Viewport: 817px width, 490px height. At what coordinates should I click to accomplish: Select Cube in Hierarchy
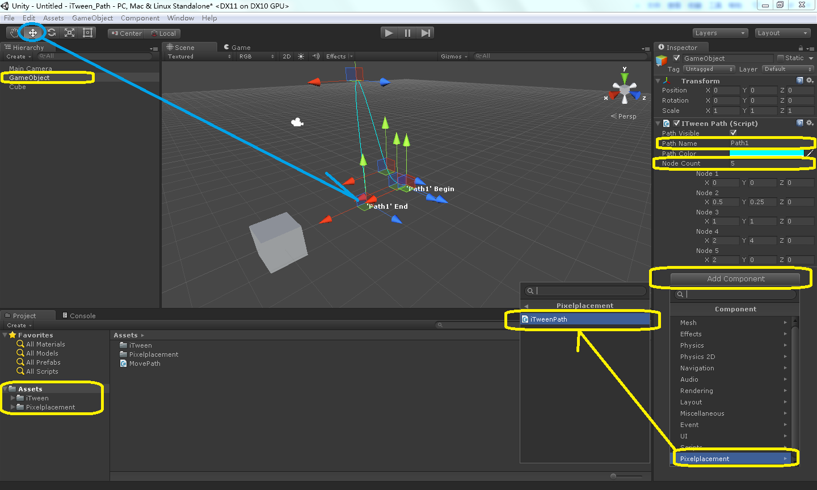tap(18, 87)
